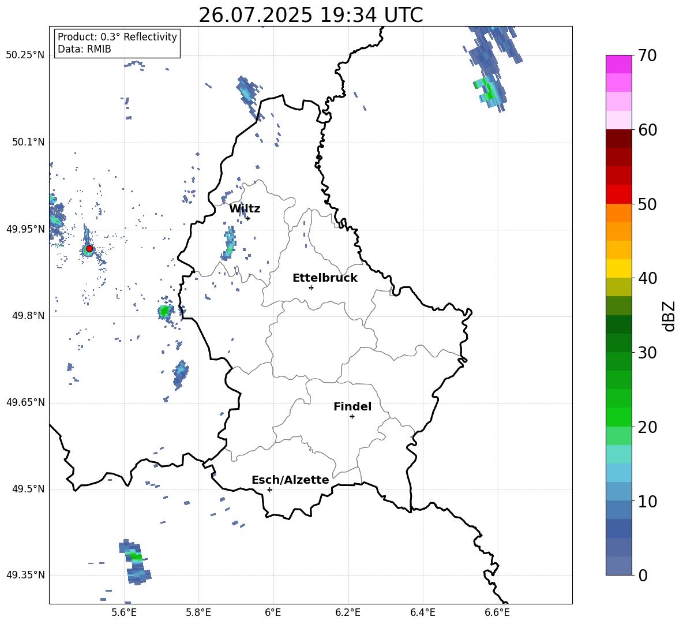This screenshot has width=683, height=624.
Task: Click the 49.95°N latitude label
Action: click(x=25, y=229)
